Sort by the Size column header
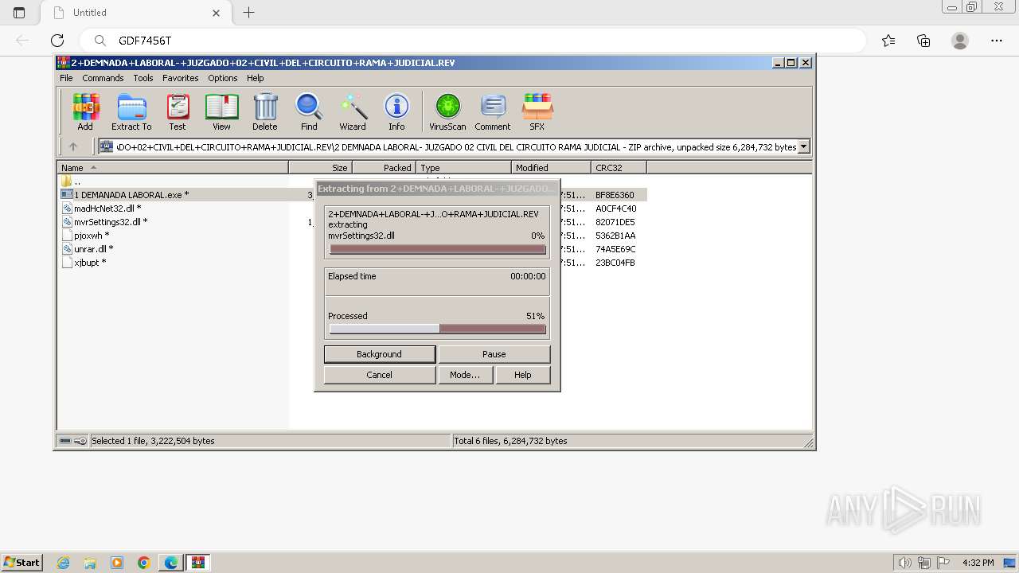The image size is (1019, 573). tap(320, 168)
